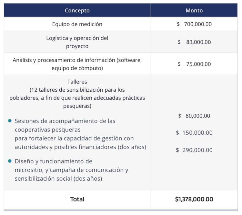This screenshot has width=242, height=215.
Task: Select the $700,000.00 amount
Action: point(194,24)
